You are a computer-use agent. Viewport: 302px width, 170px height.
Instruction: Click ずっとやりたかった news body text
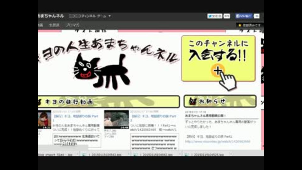click(221, 124)
